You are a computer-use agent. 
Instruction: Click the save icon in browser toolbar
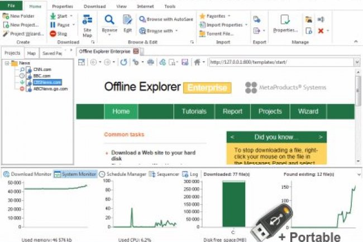click(185, 62)
